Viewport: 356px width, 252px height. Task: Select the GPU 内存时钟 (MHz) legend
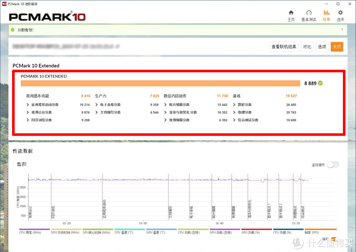pos(66,232)
